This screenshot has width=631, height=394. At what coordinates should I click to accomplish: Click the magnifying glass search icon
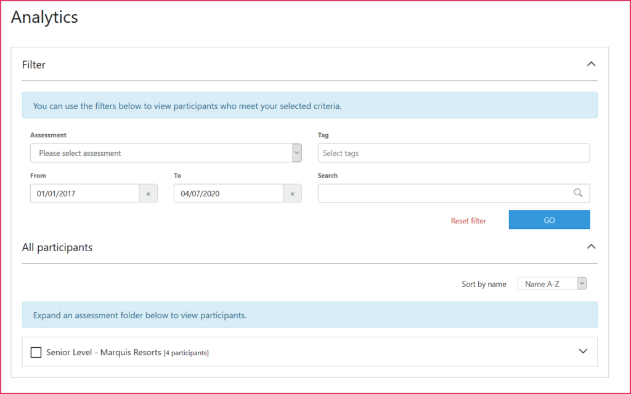(x=578, y=193)
